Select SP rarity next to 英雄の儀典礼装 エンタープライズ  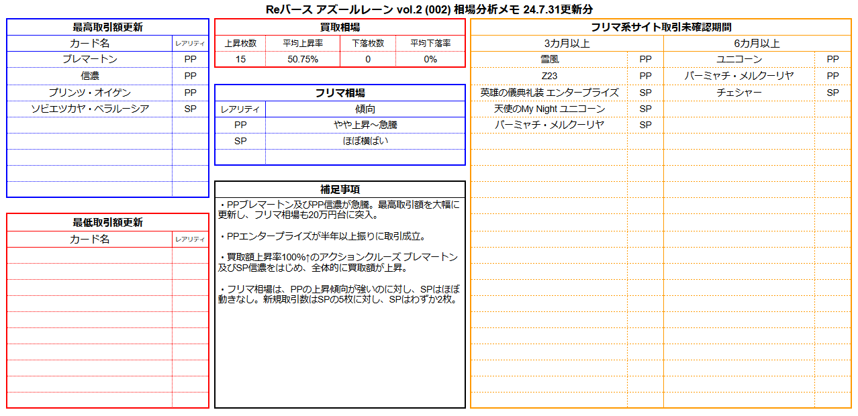[646, 92]
